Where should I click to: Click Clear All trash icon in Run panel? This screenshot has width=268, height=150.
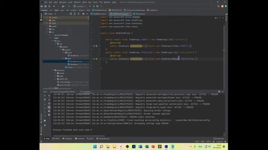(x=49, y=115)
